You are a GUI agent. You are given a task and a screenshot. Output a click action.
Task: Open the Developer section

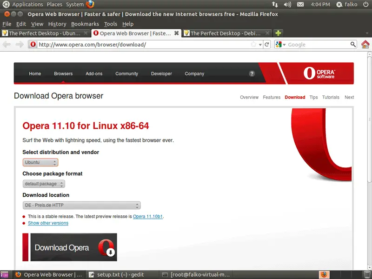point(161,73)
